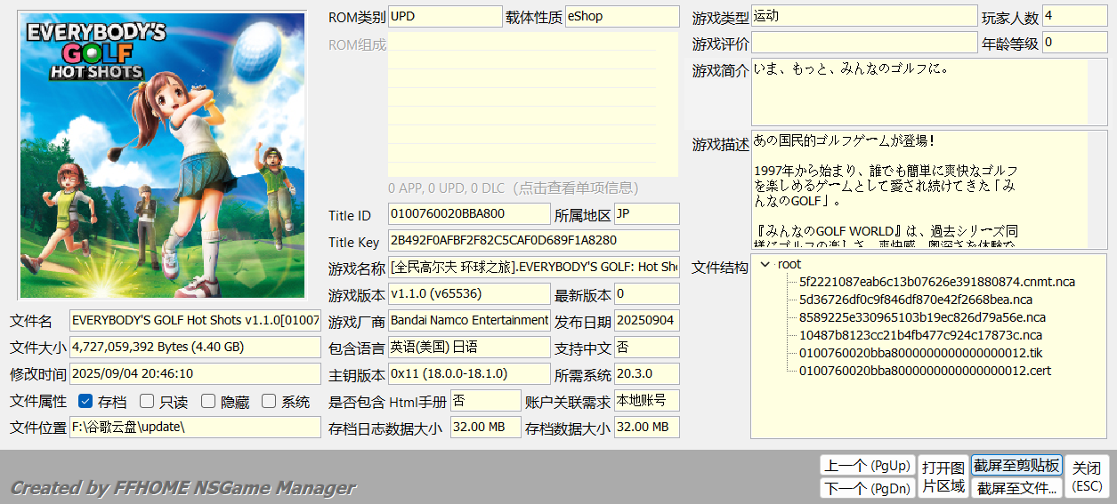Screen dimensions: 1117x504
Task: Click 截屏至文件 screenshot to file button
Action: click(1016, 488)
